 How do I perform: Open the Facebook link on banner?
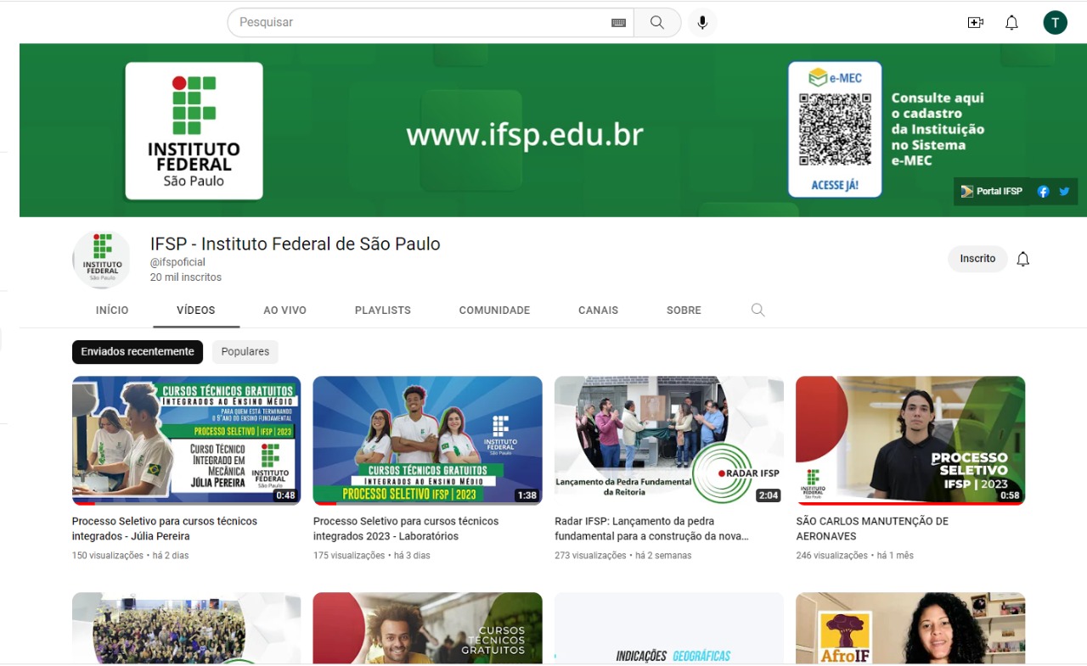1043,192
